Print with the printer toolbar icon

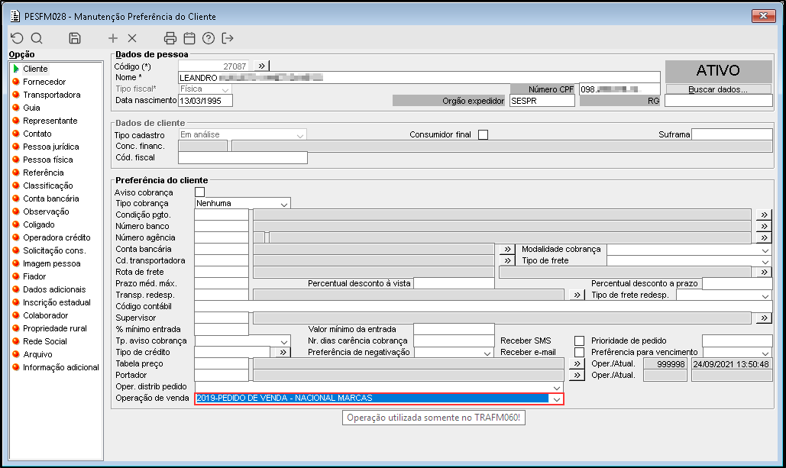170,38
